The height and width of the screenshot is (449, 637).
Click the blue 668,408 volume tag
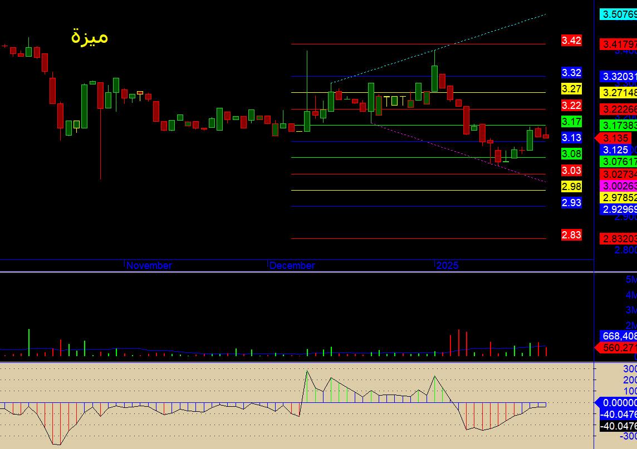point(618,336)
